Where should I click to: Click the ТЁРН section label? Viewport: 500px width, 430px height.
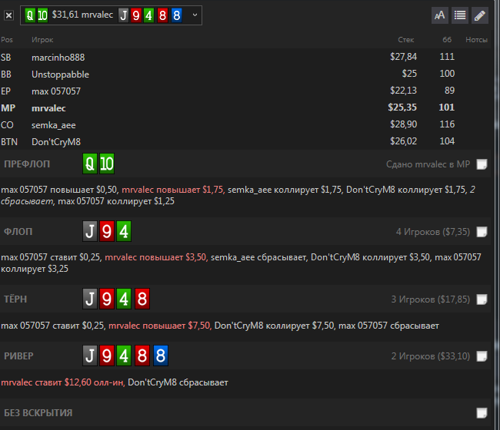15,299
